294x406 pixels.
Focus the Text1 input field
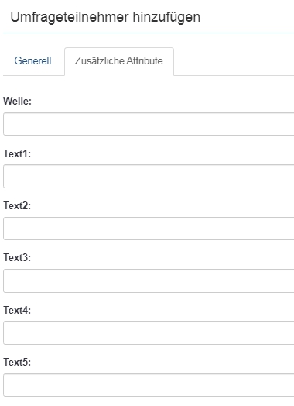coord(149,177)
